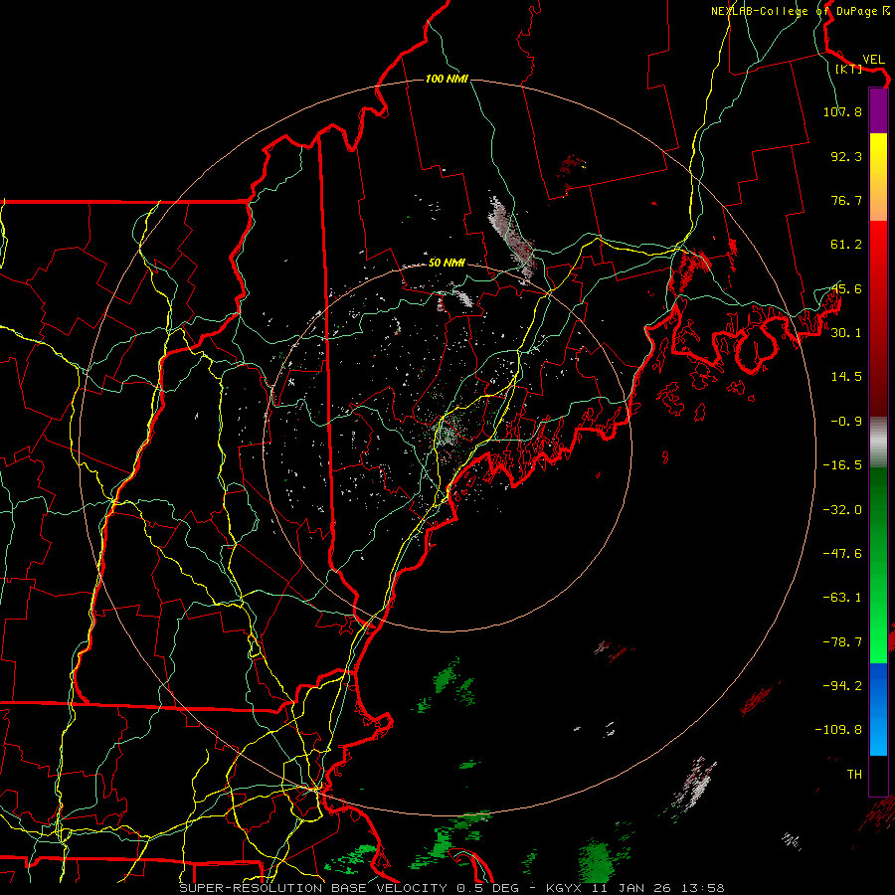This screenshot has width=895, height=895.
Task: Click the SUPER-RESOLUTION BASE VELOCITY caption text
Action: coord(315,888)
